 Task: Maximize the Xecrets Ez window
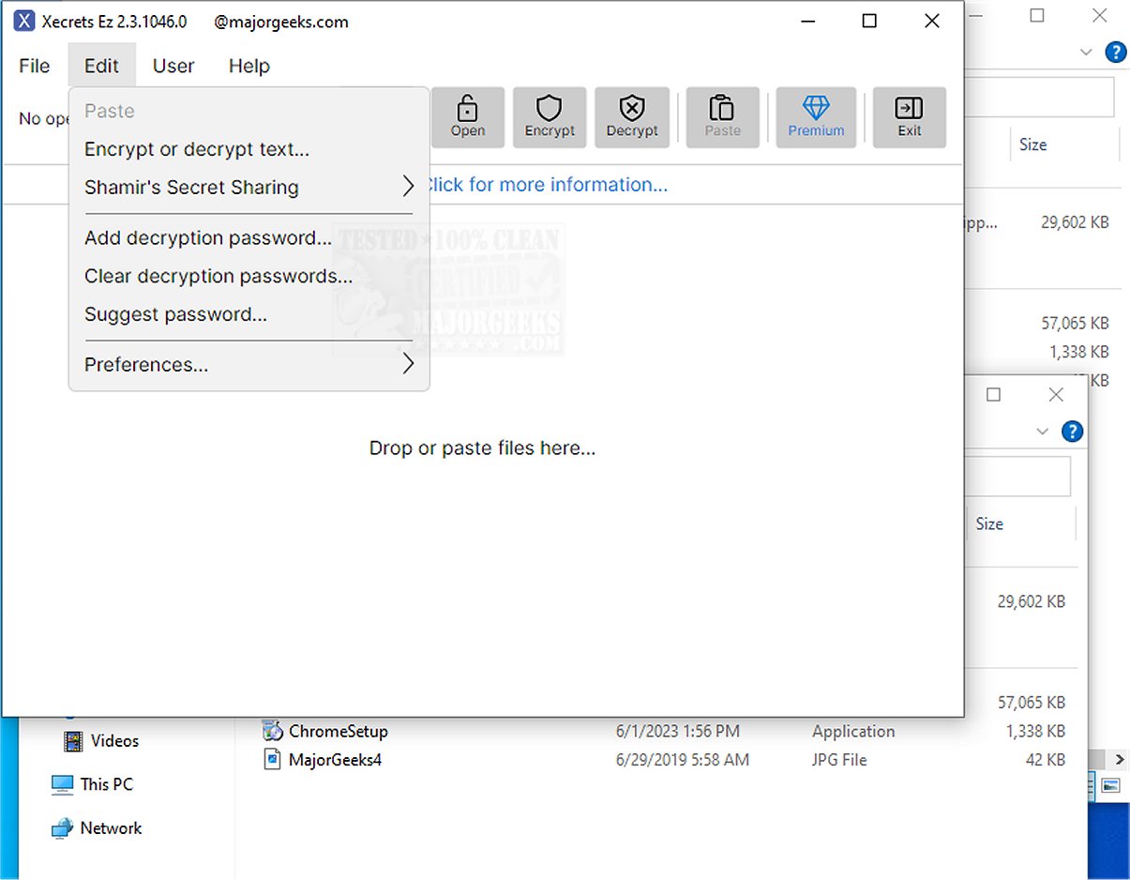click(x=869, y=21)
